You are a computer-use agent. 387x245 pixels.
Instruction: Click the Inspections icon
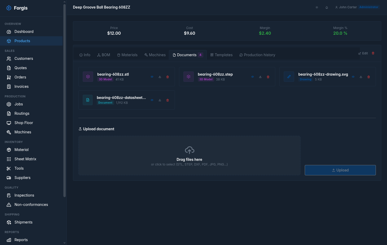9,195
